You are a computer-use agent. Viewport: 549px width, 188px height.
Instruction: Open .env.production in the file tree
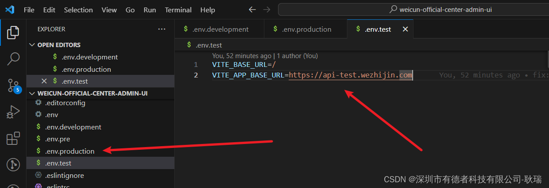tap(100, 151)
